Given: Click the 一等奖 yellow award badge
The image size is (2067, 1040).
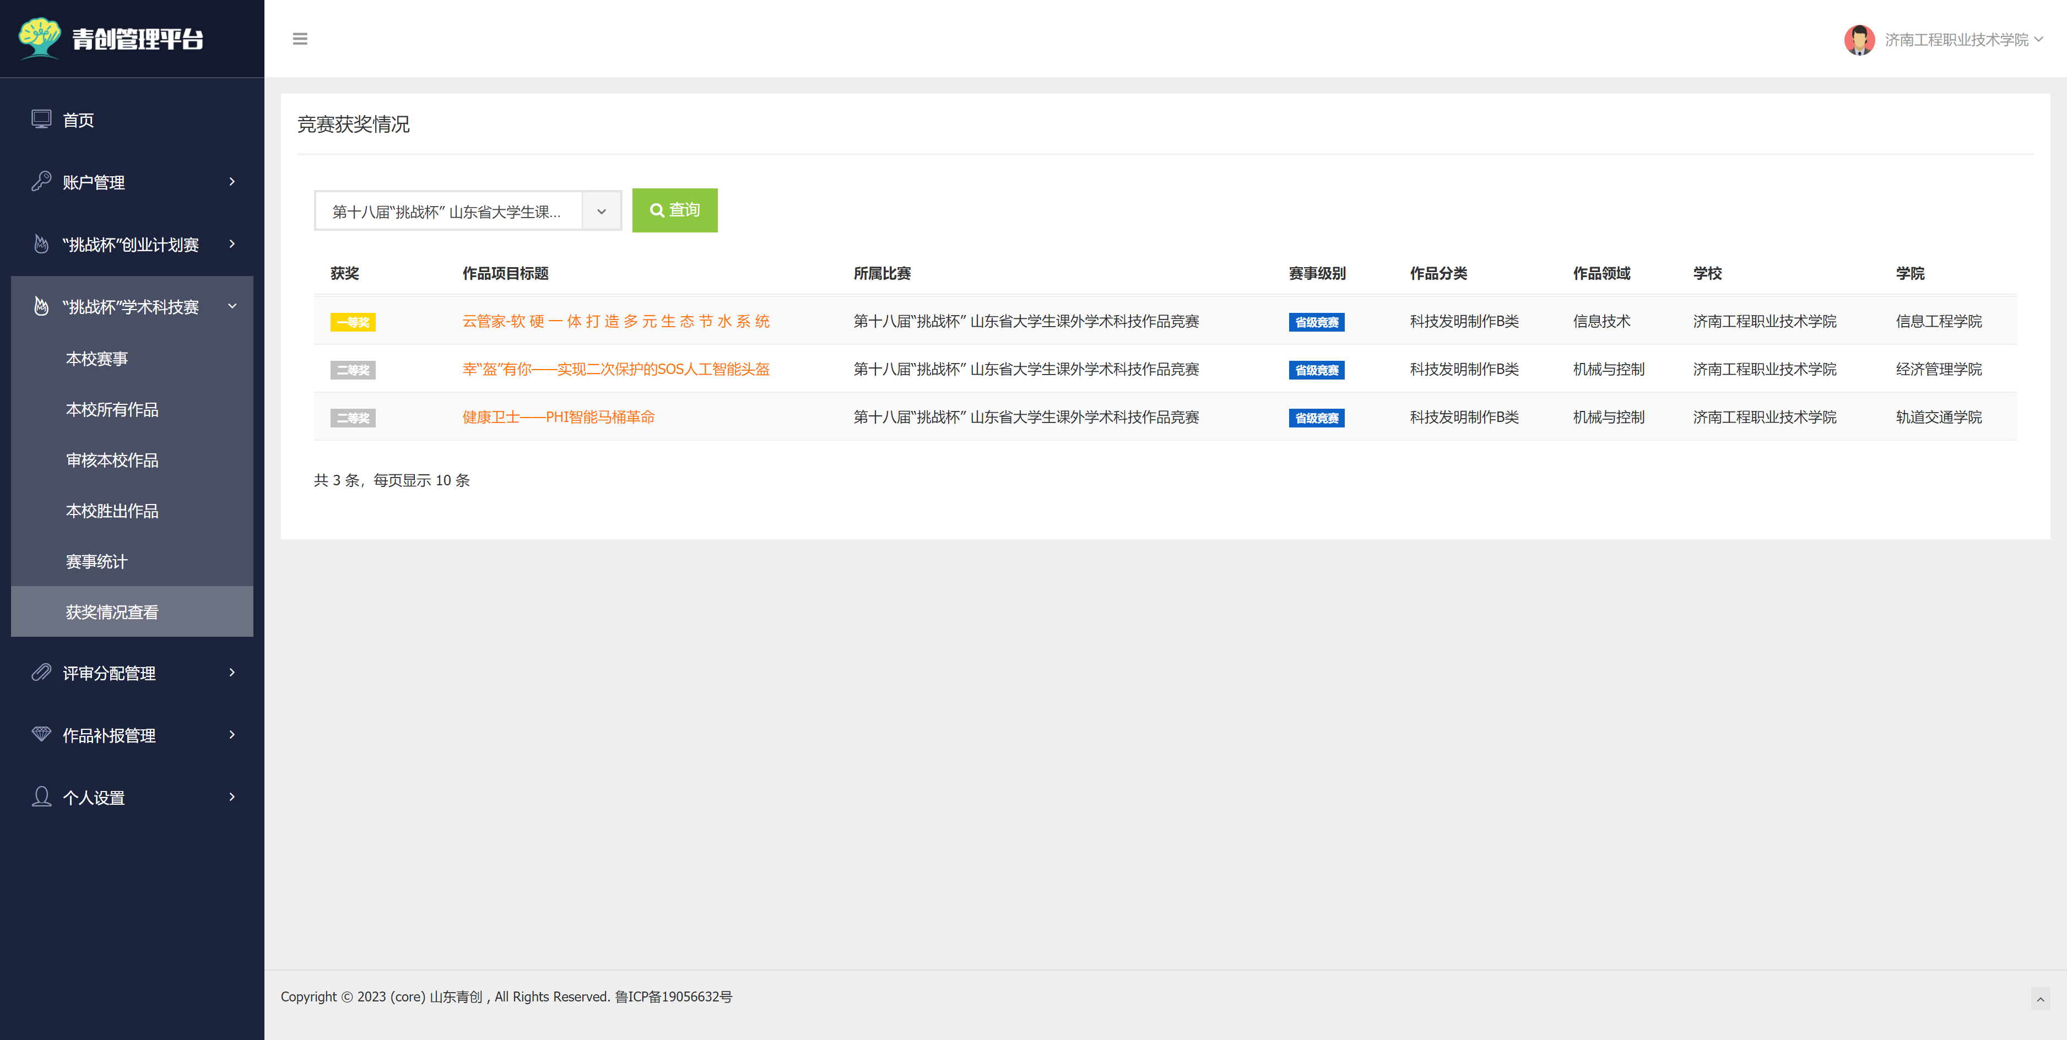Looking at the screenshot, I should pyautogui.click(x=353, y=322).
